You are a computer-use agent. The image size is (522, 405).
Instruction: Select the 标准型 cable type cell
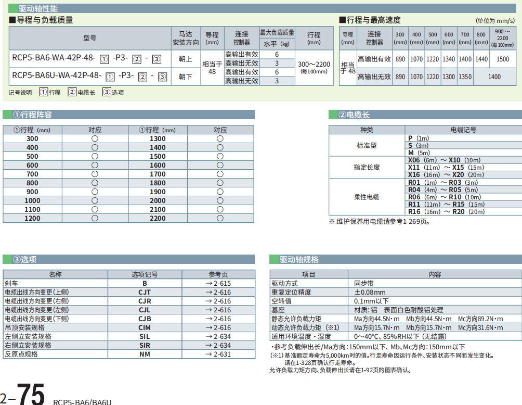tap(367, 145)
